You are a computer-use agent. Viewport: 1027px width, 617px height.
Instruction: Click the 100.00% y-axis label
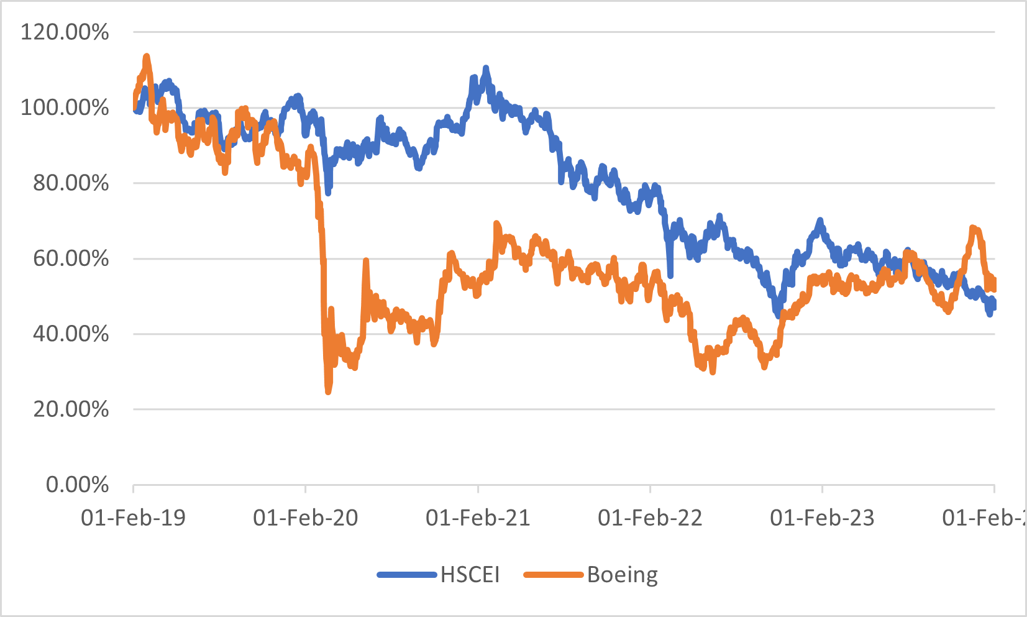[65, 107]
